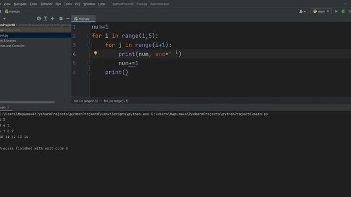The image size is (351, 197).
Task: Open the Help menu
Action: point(101,4)
